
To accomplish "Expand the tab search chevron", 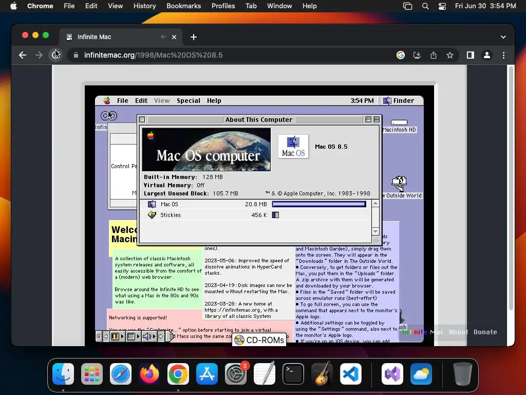I will [x=503, y=37].
